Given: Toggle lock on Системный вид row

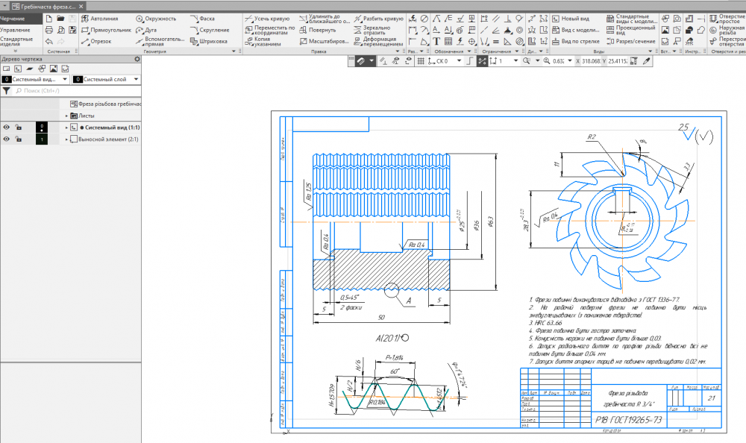Looking at the screenshot, I should pyautogui.click(x=18, y=128).
